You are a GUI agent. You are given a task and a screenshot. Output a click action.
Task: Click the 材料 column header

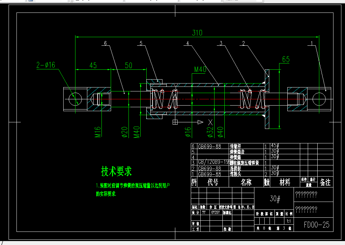tap(285, 182)
